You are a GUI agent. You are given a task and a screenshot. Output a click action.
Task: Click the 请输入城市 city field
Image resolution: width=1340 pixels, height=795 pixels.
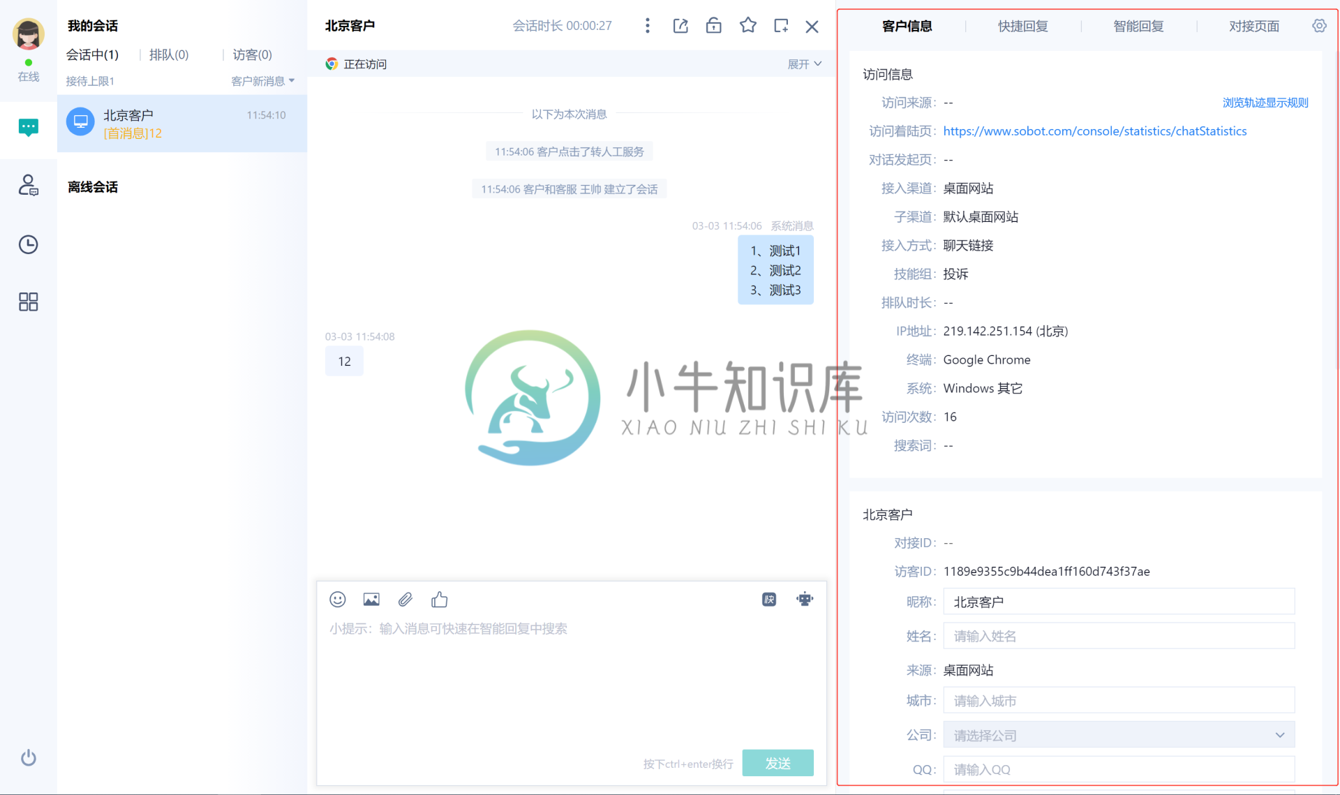click(x=1119, y=700)
